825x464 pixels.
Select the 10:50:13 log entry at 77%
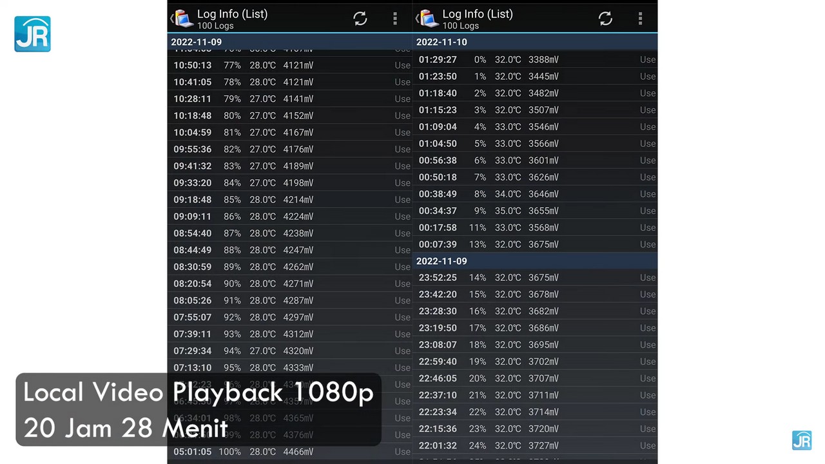point(243,65)
